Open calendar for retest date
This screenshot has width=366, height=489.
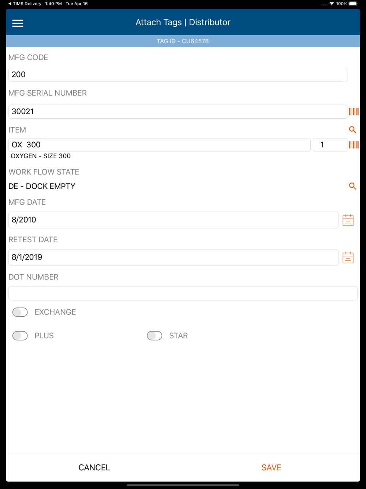348,257
